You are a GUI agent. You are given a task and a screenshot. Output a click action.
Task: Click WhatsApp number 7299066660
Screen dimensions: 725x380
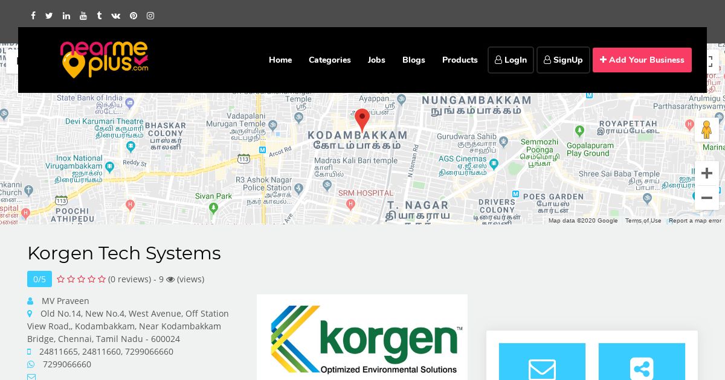click(67, 364)
